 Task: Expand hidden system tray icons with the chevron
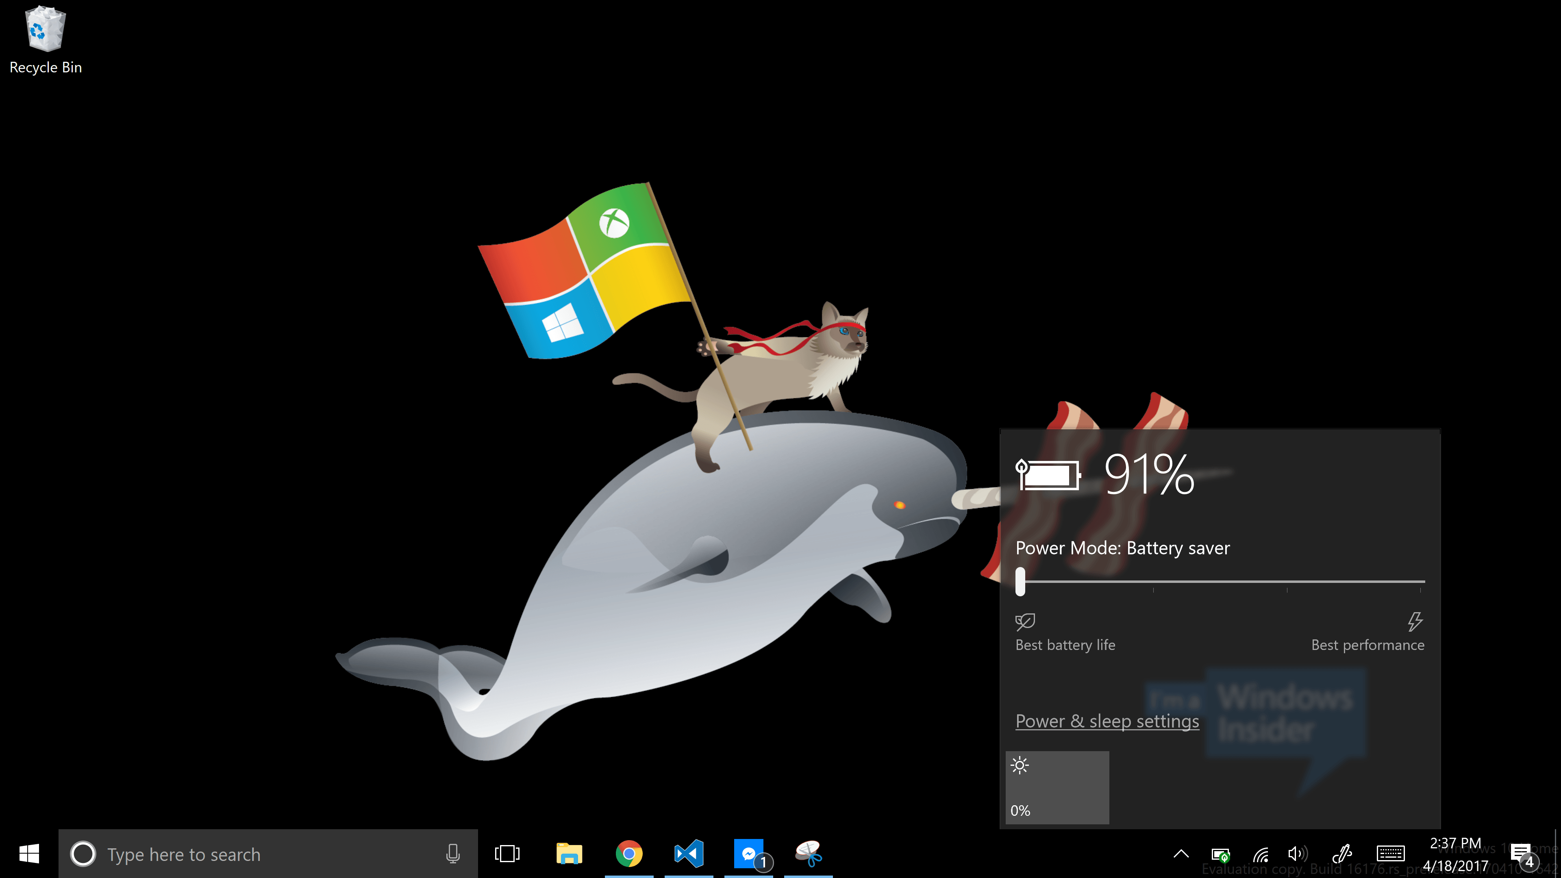coord(1181,854)
